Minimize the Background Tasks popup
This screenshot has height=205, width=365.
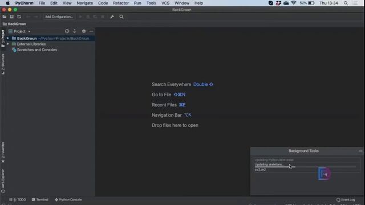pyautogui.click(x=360, y=151)
